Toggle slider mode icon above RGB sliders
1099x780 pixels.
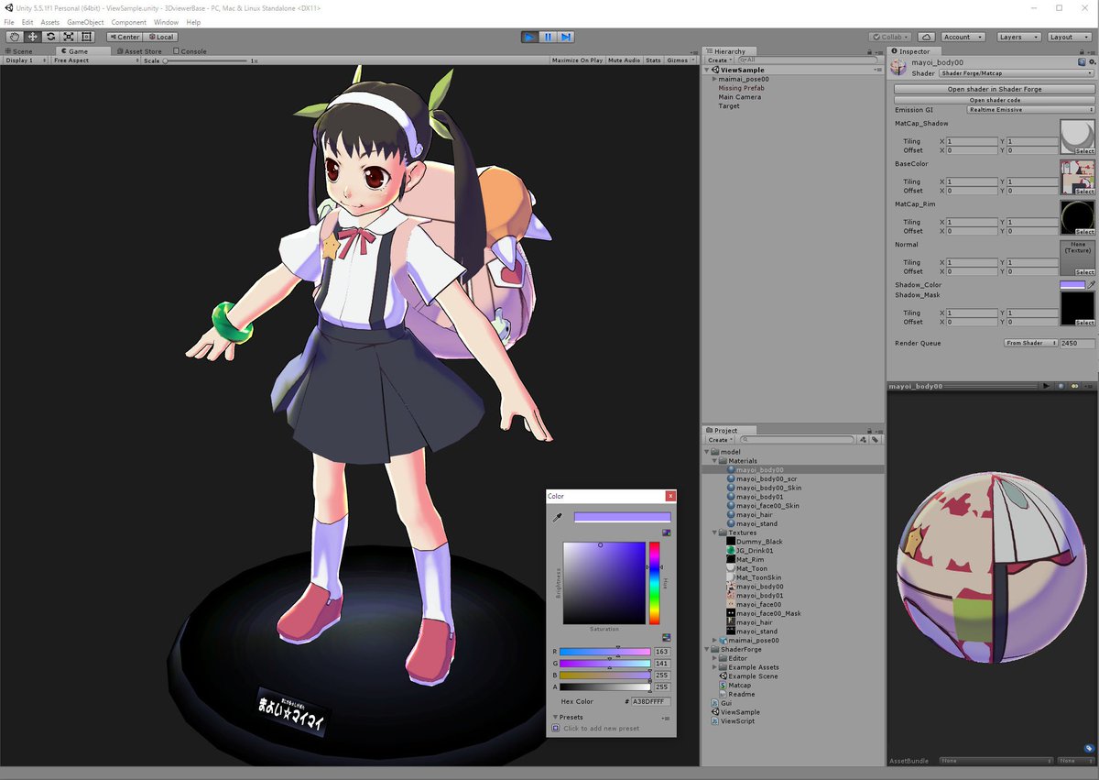pyautogui.click(x=667, y=637)
